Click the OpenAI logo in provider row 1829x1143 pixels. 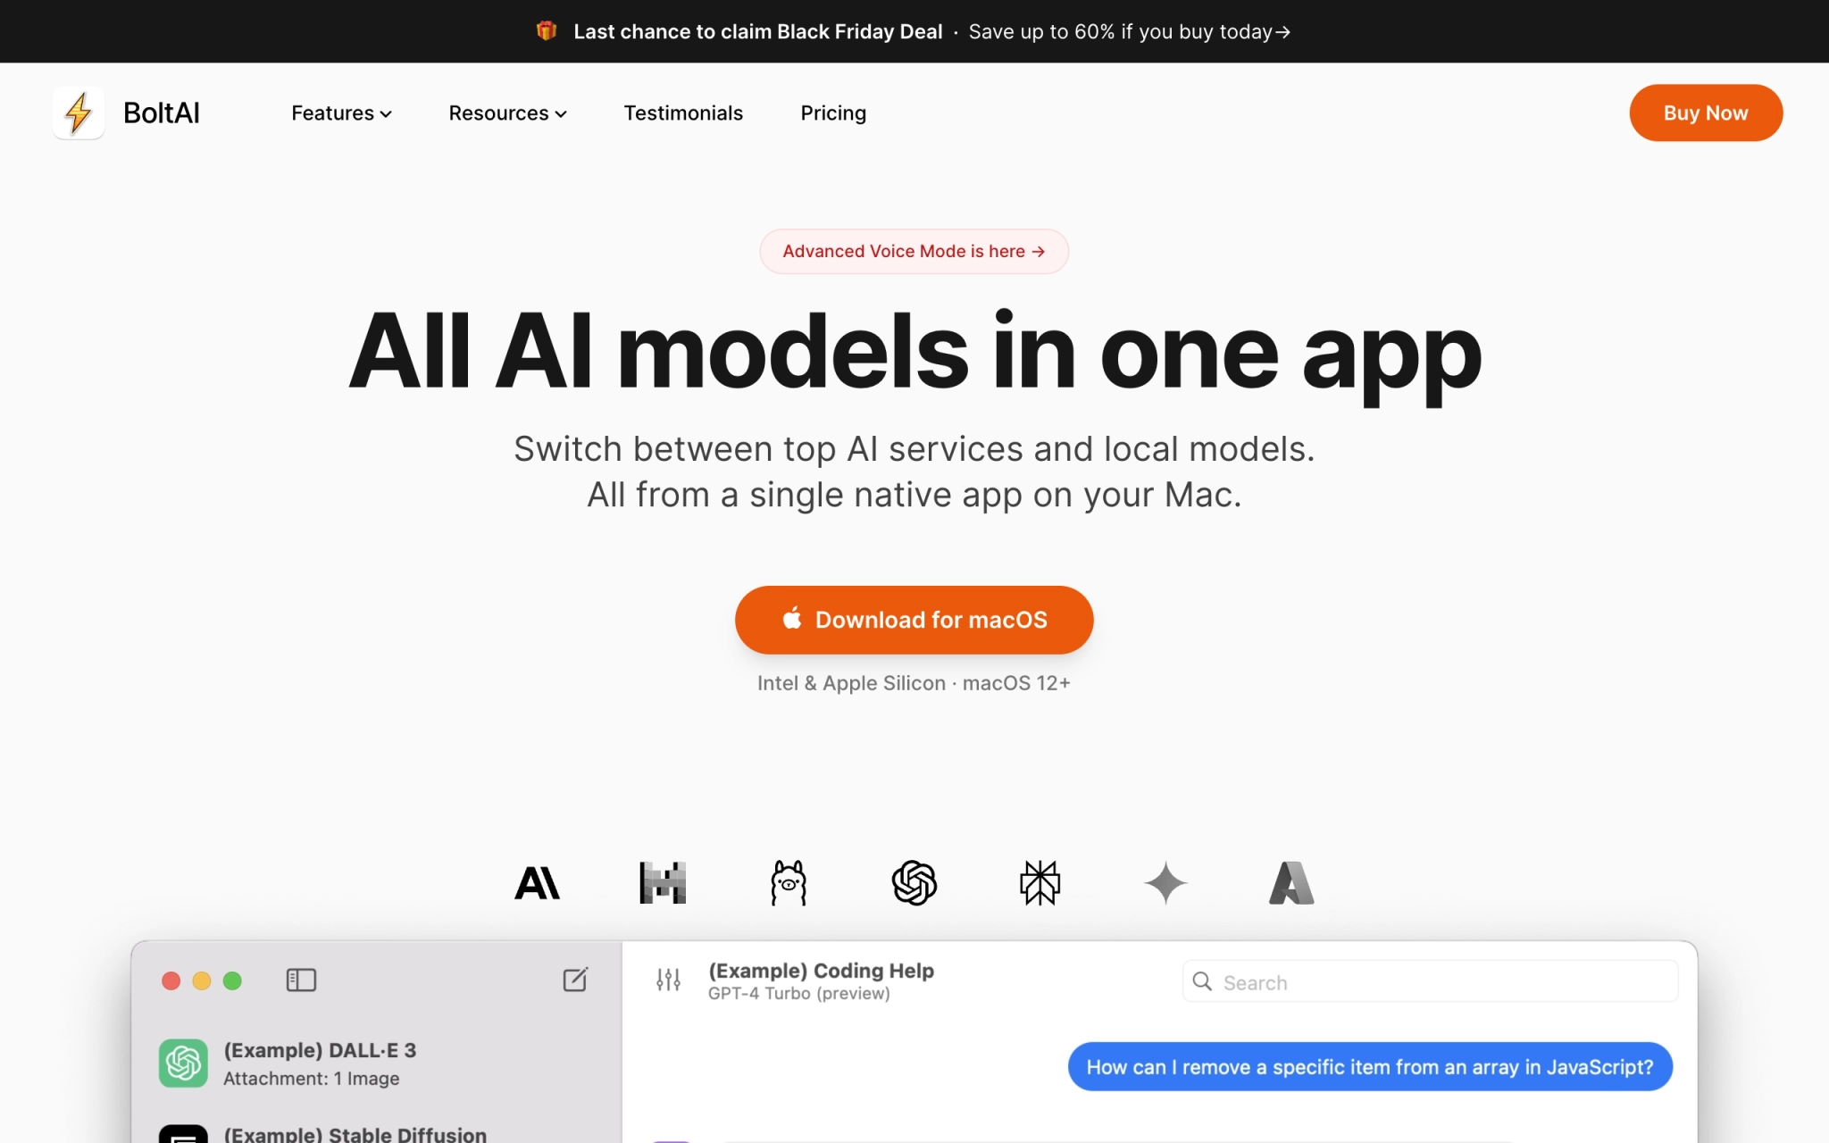(914, 883)
